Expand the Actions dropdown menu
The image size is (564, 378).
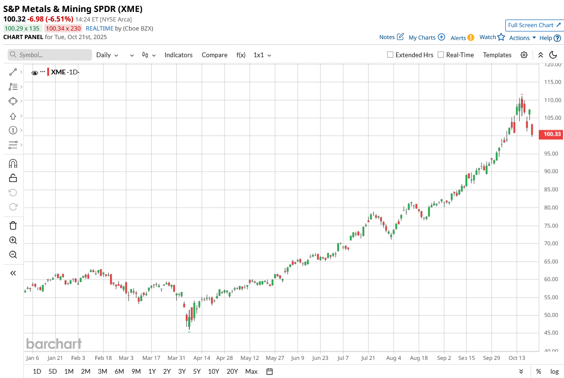click(x=522, y=38)
